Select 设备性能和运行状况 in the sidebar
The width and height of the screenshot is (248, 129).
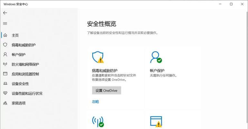(27, 94)
